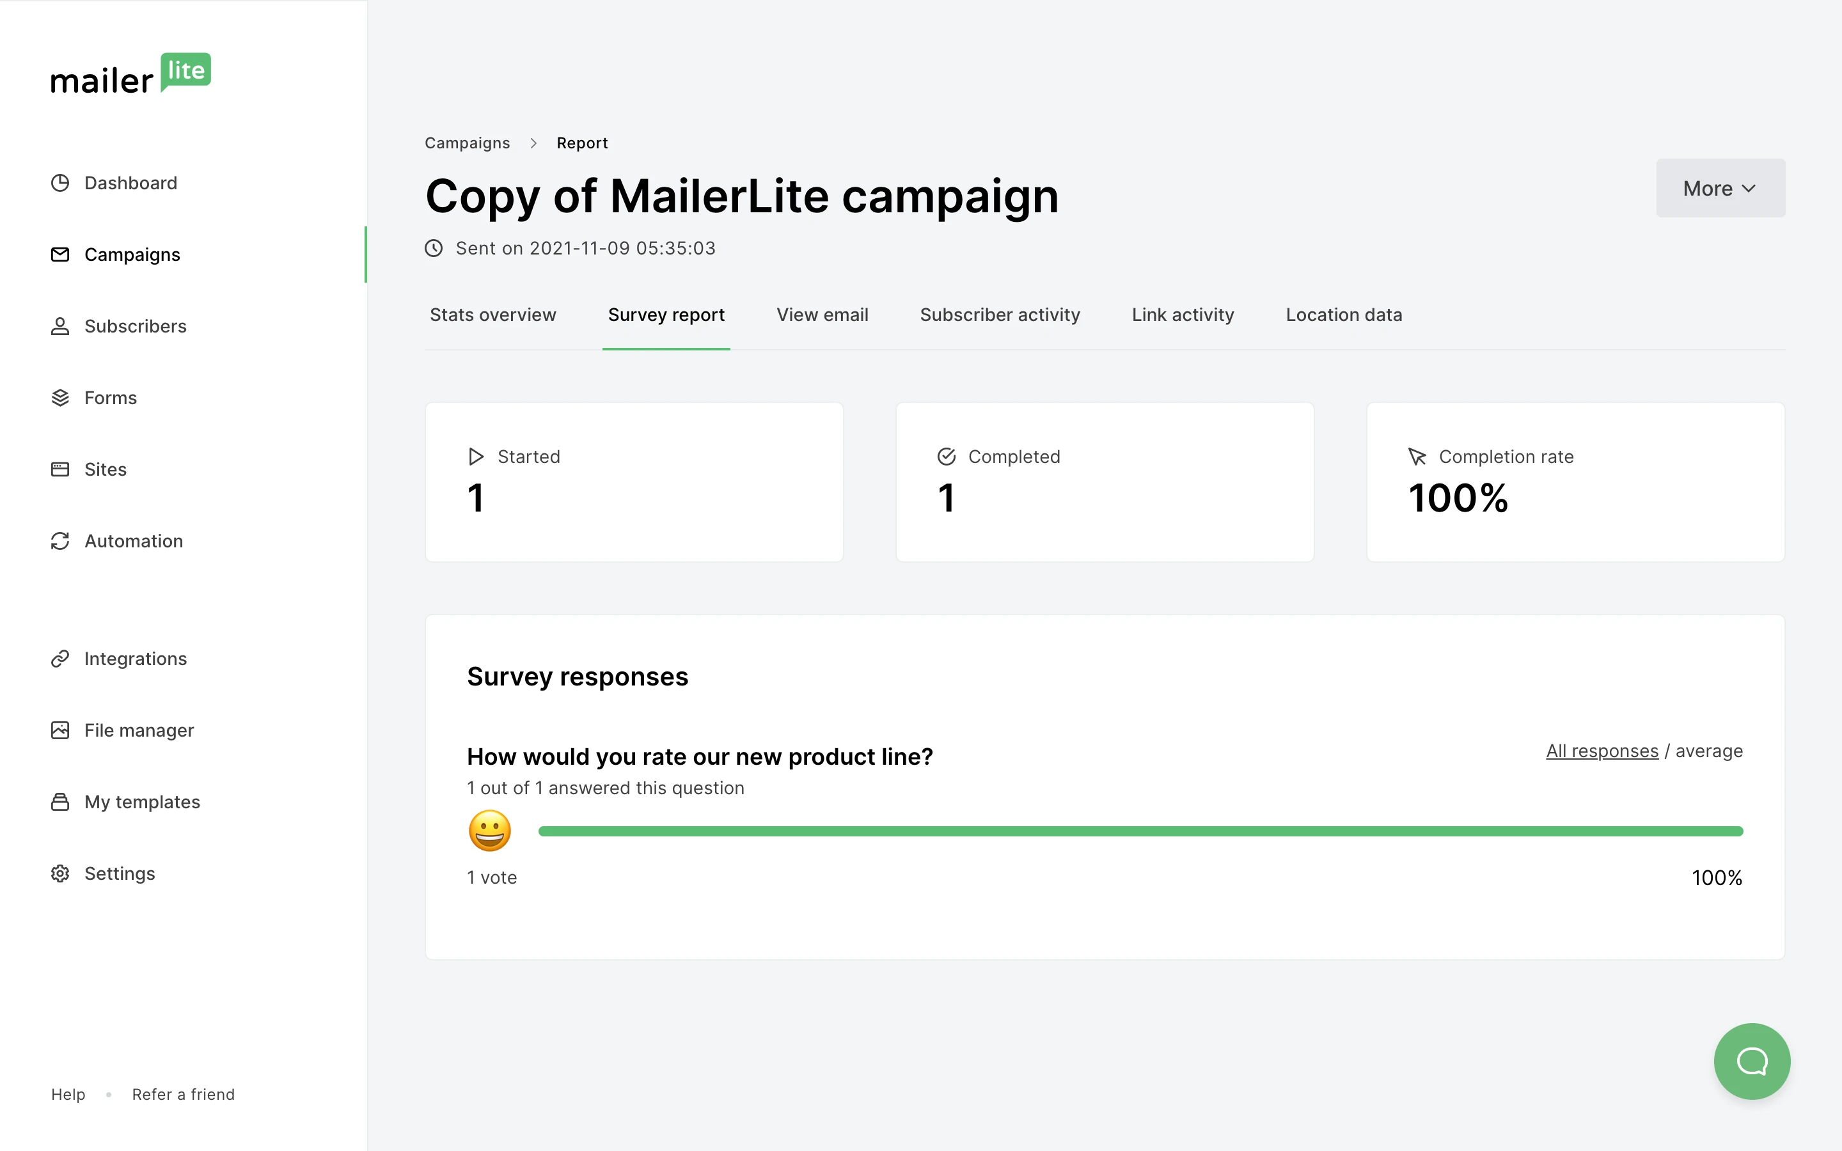Screen dimensions: 1842x1151
Task: Open the Refer a friend link
Action: (183, 1094)
